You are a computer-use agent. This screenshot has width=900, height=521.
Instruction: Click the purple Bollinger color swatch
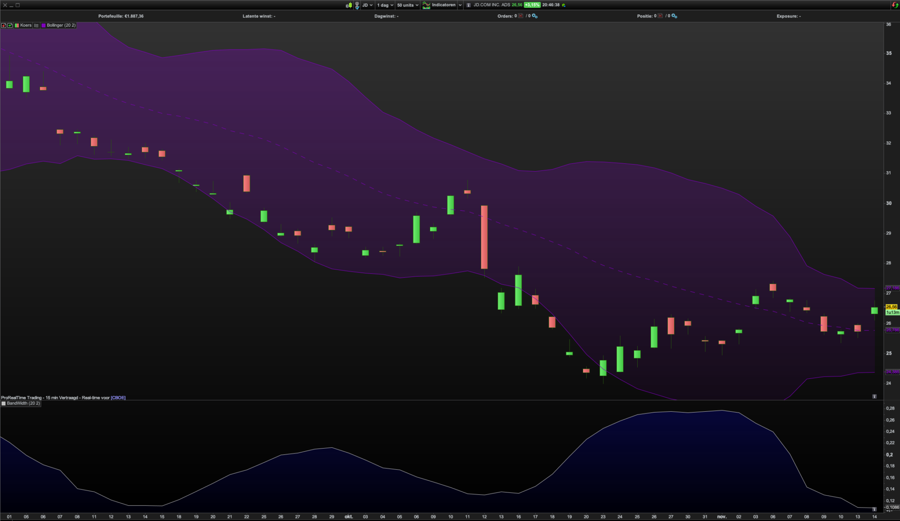[x=44, y=25]
